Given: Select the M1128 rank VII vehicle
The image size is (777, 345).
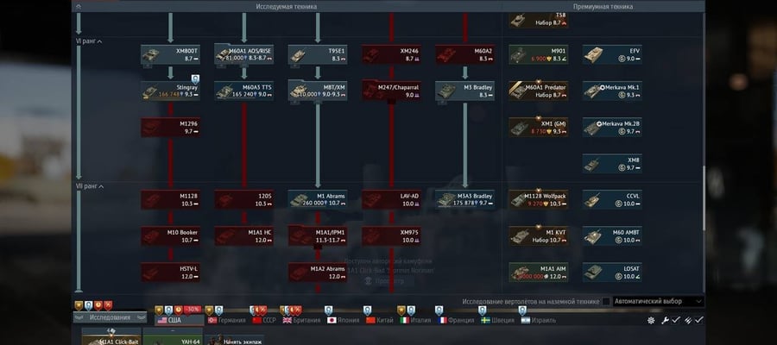Looking at the screenshot, I should [170, 200].
